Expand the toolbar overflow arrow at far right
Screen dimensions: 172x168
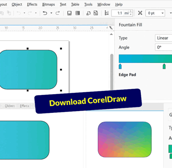[x=171, y=13]
